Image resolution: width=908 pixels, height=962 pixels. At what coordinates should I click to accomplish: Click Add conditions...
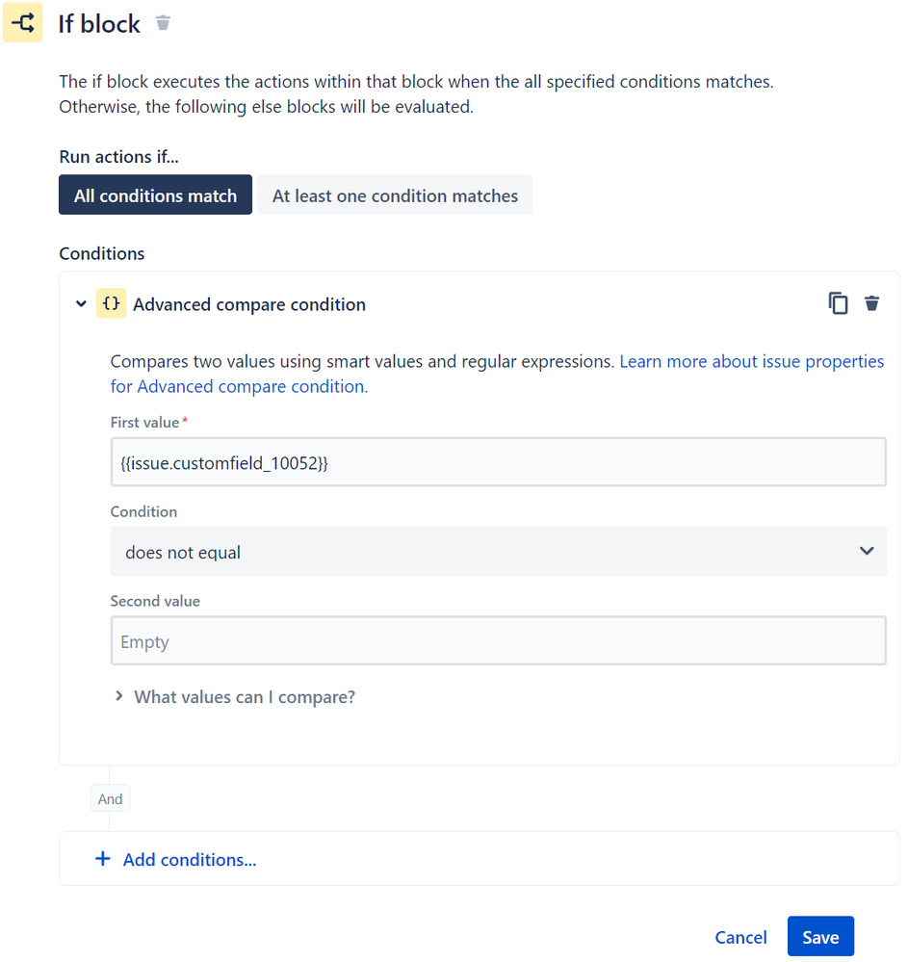click(x=190, y=860)
